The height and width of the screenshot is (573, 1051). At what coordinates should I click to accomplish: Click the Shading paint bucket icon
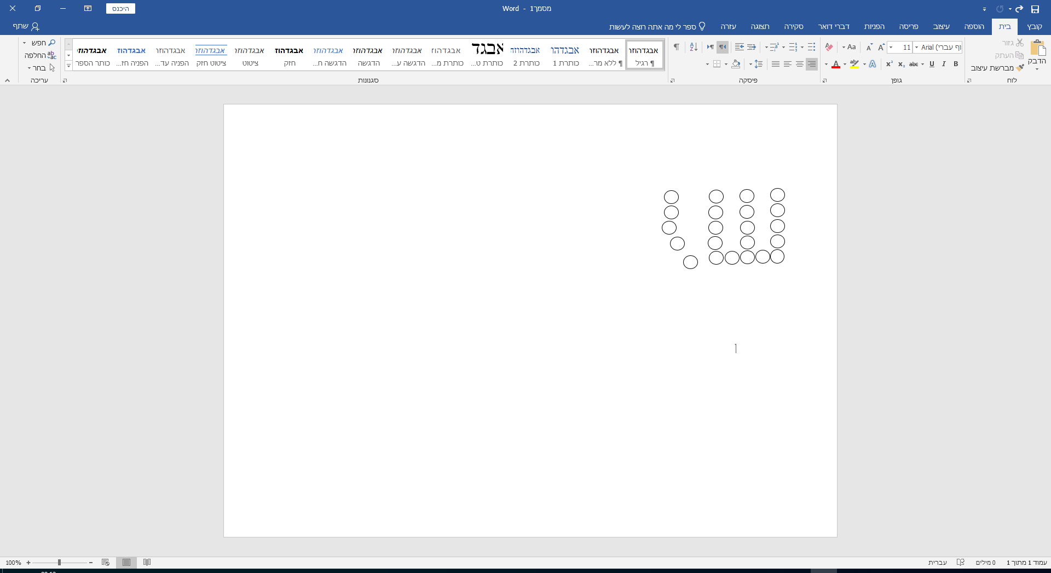point(736,64)
